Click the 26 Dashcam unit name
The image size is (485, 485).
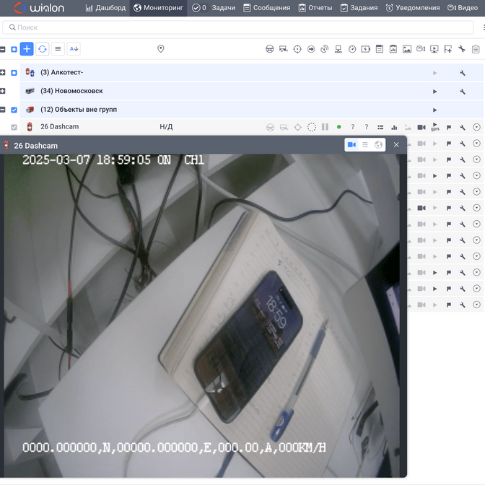tap(60, 127)
